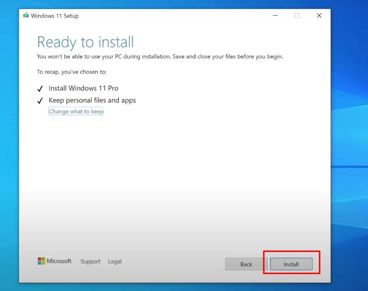This screenshot has width=368, height=291.
Task: Click the Windows 11 Setup title text
Action: click(55, 16)
